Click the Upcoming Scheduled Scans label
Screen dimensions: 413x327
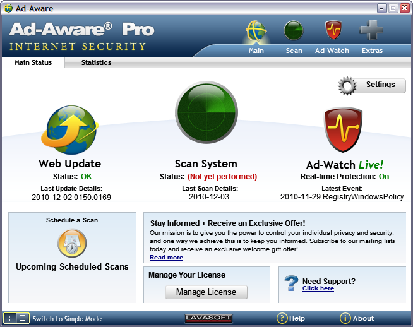72,266
